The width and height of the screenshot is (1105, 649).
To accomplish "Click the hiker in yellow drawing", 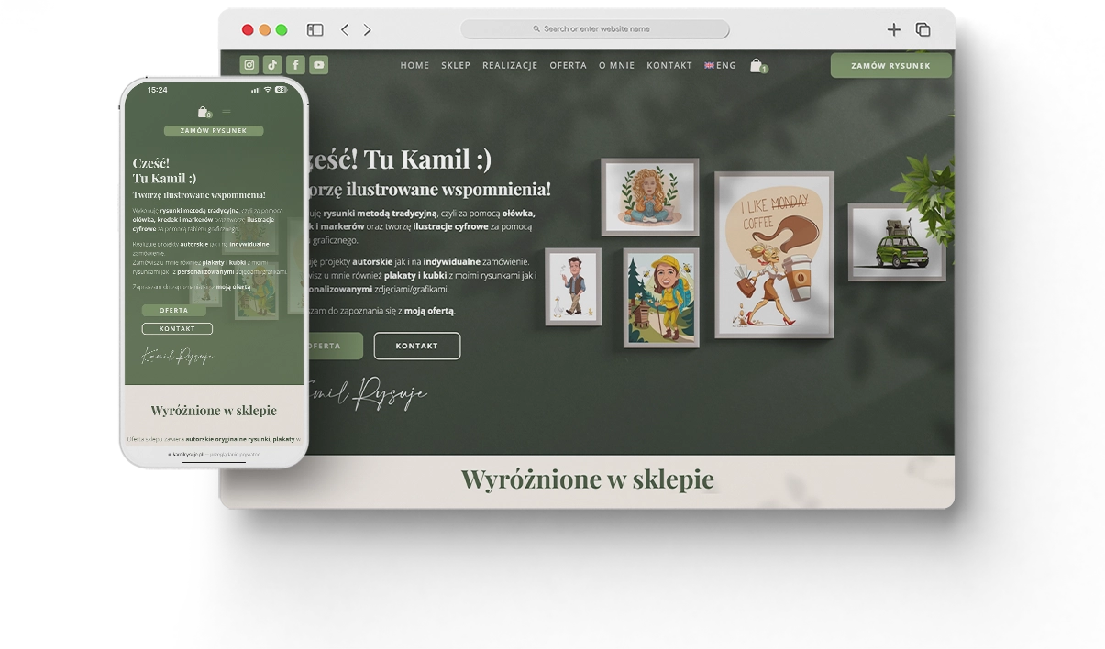I will (x=661, y=297).
